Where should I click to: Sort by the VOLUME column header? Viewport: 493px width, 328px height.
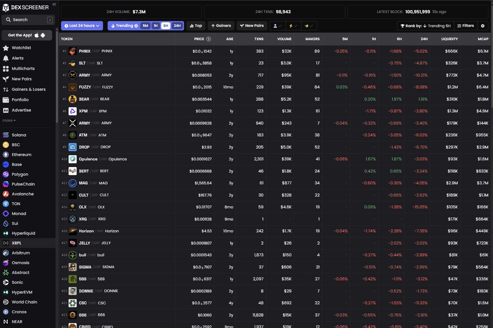[284, 39]
